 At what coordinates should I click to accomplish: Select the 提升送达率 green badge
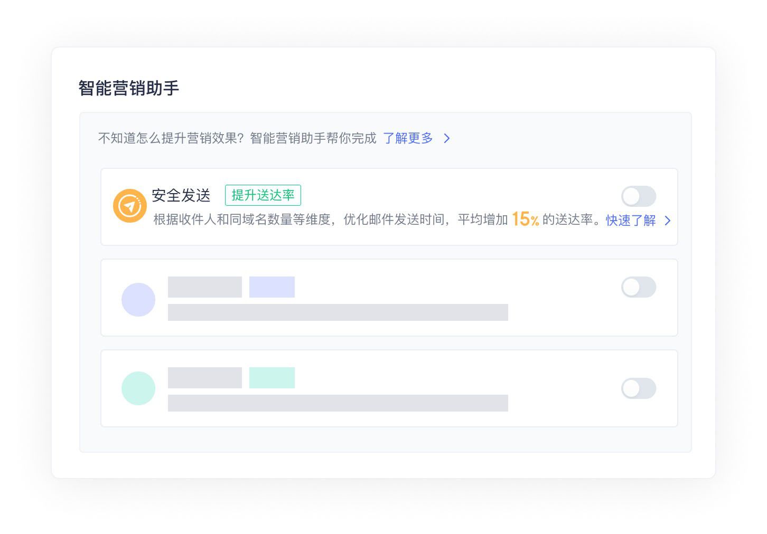point(263,195)
